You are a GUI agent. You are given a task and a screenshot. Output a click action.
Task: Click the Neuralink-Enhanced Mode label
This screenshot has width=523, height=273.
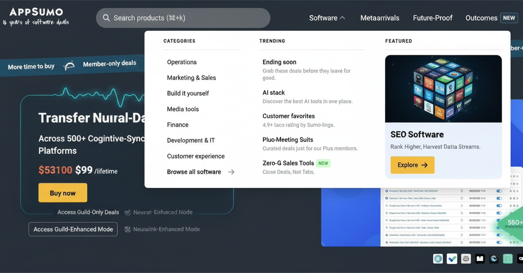(x=166, y=229)
